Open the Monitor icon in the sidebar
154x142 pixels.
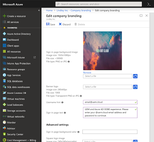[x=4, y=122]
